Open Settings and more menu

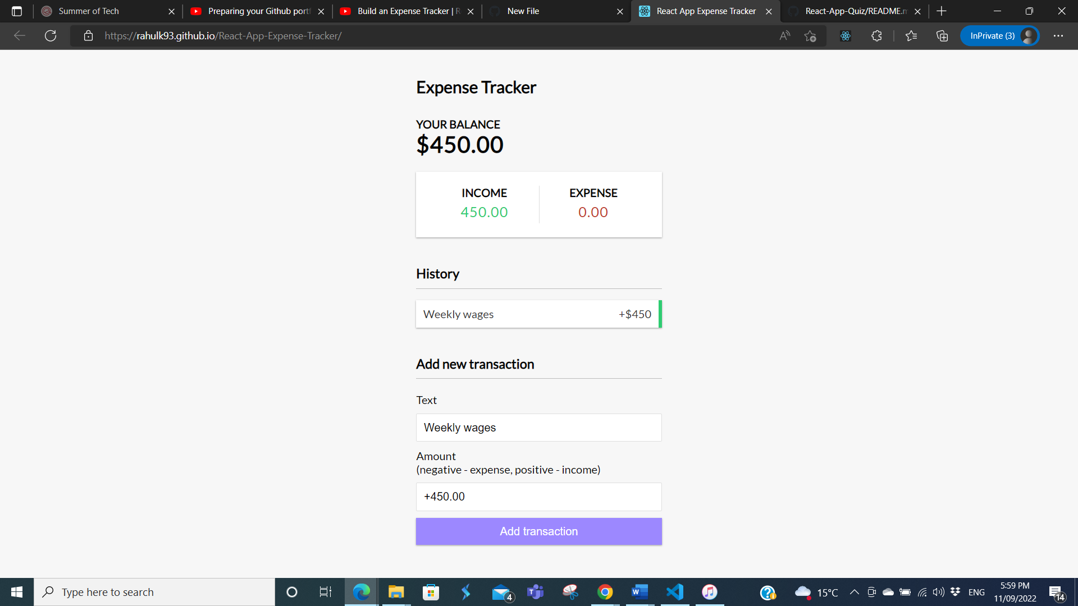[1059, 35]
